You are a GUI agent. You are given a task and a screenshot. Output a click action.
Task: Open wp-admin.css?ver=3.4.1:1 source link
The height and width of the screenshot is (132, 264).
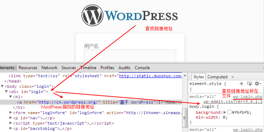pos(233,101)
